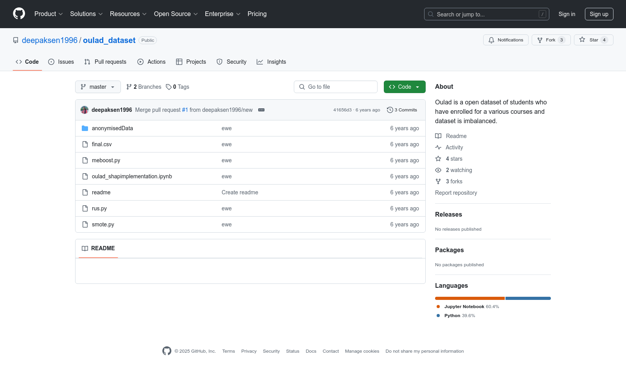Click the 41656d3 commit hash
Screen dimensions: 626x391
[342, 110]
